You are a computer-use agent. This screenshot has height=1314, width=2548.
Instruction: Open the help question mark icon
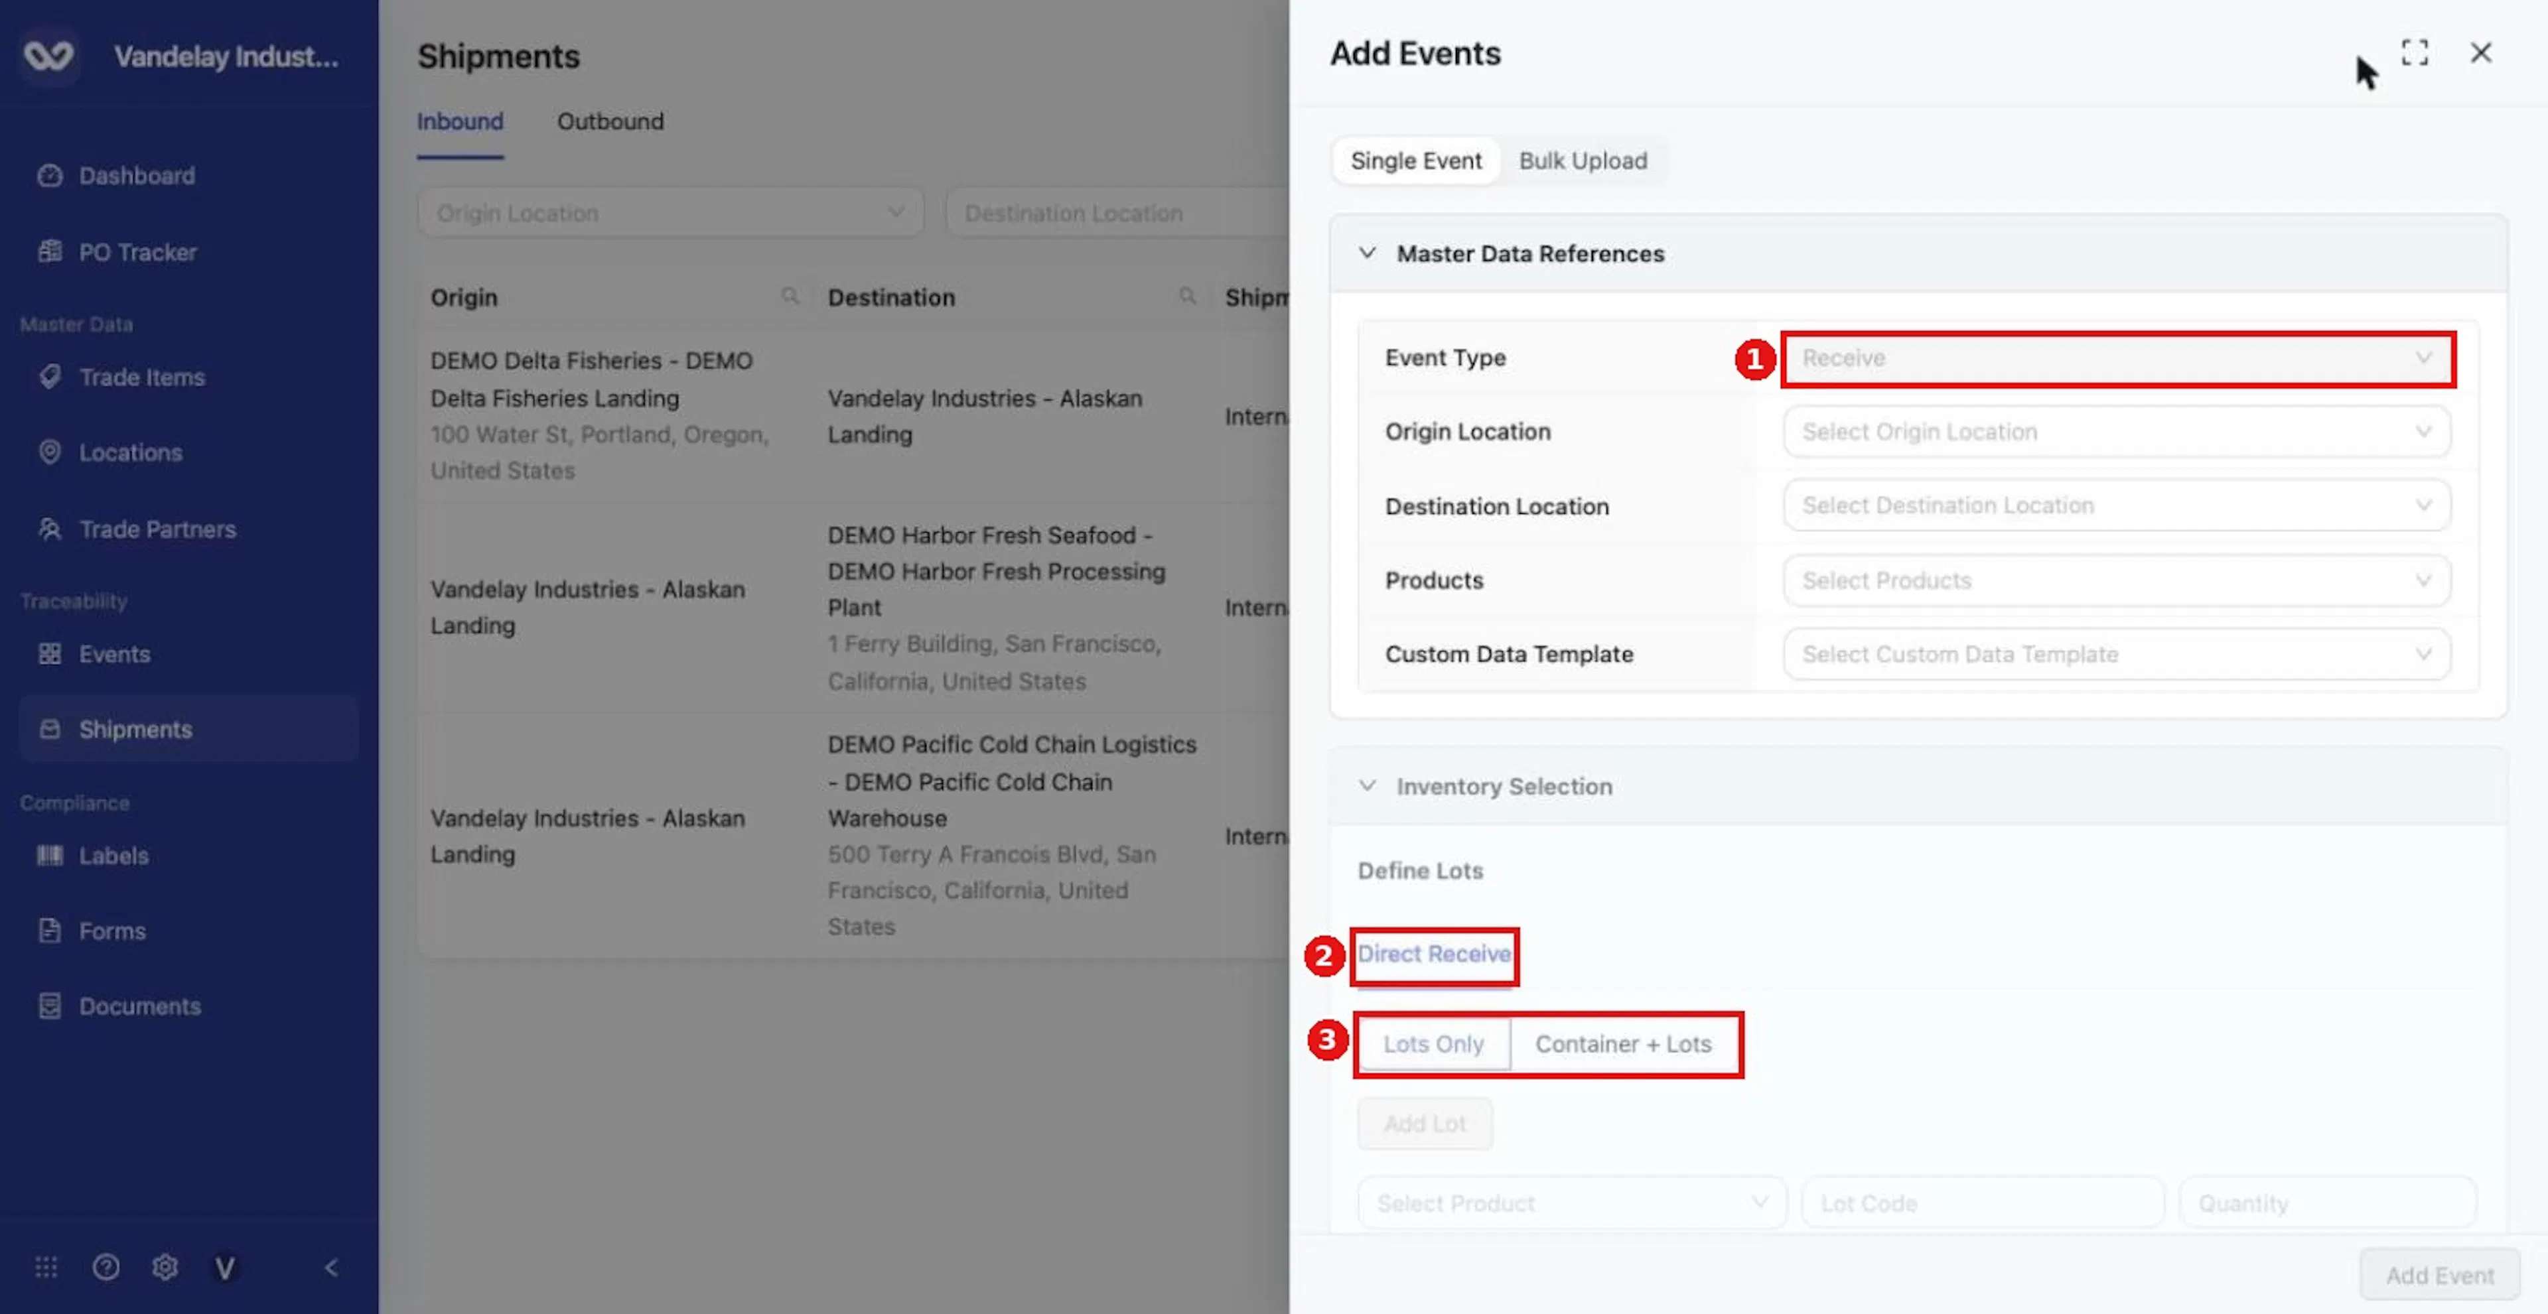(106, 1266)
